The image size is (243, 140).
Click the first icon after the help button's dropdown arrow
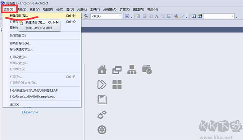(x=138, y=16)
